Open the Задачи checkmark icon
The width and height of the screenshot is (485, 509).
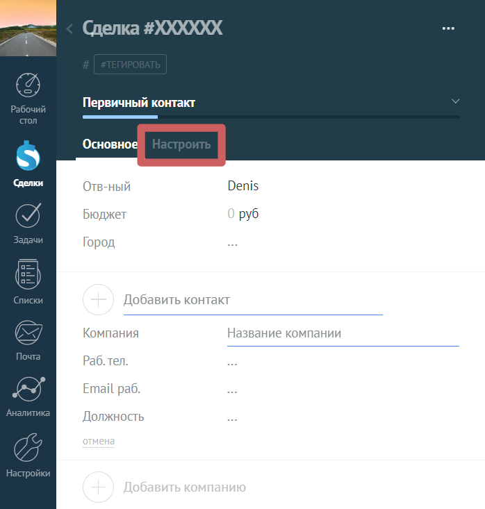(28, 215)
